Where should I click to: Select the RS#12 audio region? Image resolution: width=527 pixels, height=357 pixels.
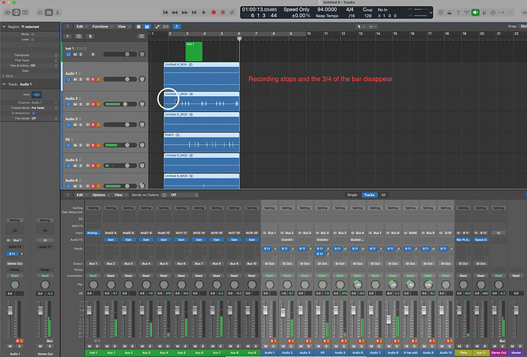[202, 142]
